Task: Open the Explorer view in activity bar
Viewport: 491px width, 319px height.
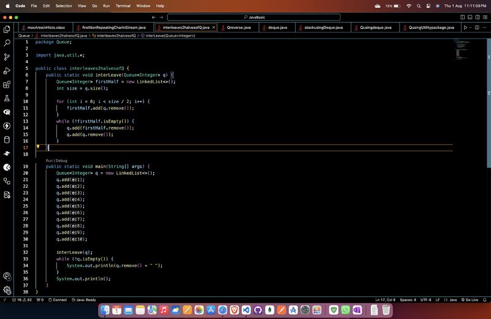Action: tap(7, 29)
